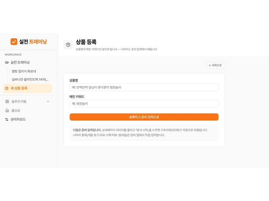Click the home icon next to 홈으로

(x=7, y=111)
